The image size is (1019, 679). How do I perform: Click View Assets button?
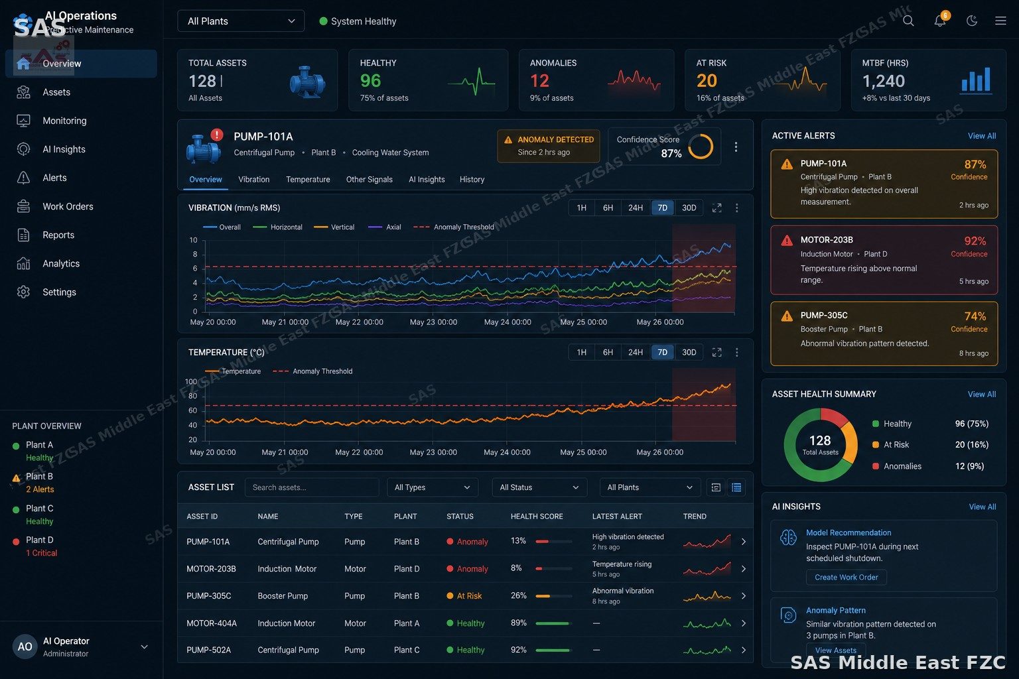[x=836, y=650]
